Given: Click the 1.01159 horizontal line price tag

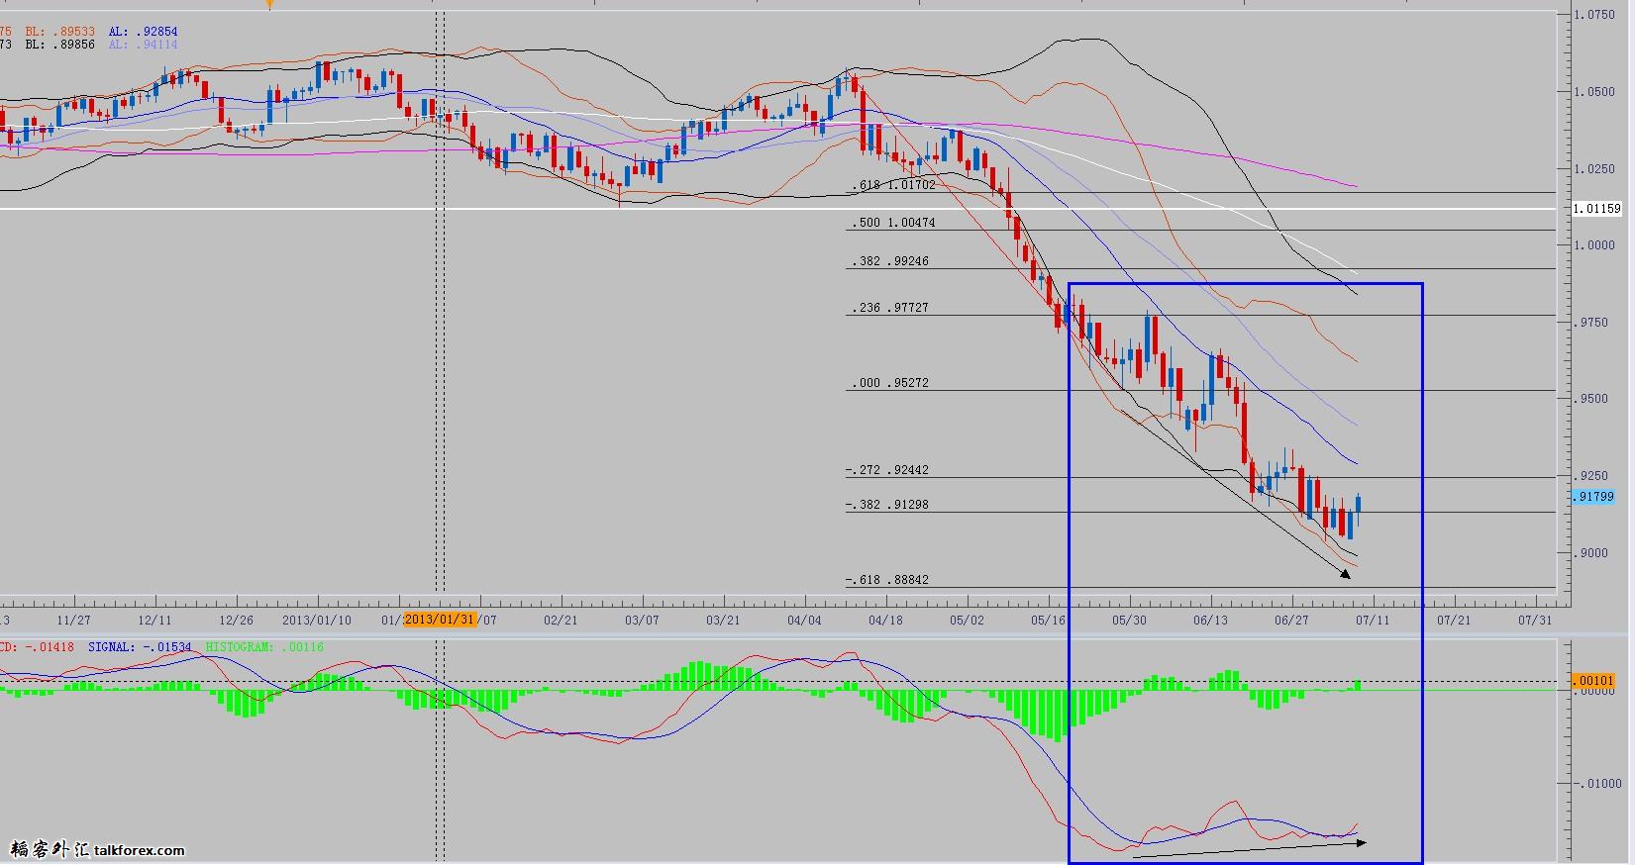Looking at the screenshot, I should click(1596, 209).
